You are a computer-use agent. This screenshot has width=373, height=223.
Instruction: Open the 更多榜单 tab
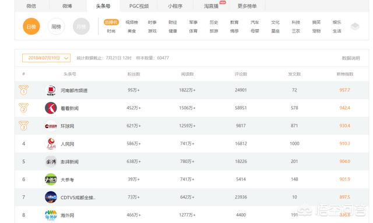(x=247, y=6)
